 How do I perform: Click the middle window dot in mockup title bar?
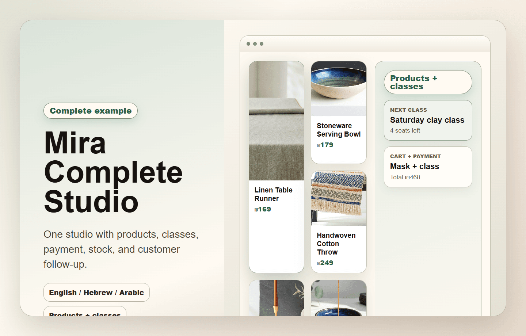pyautogui.click(x=255, y=44)
